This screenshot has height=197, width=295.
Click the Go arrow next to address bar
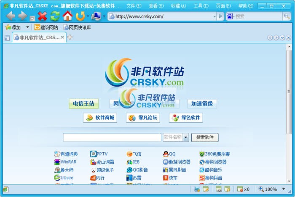coord(220,16)
